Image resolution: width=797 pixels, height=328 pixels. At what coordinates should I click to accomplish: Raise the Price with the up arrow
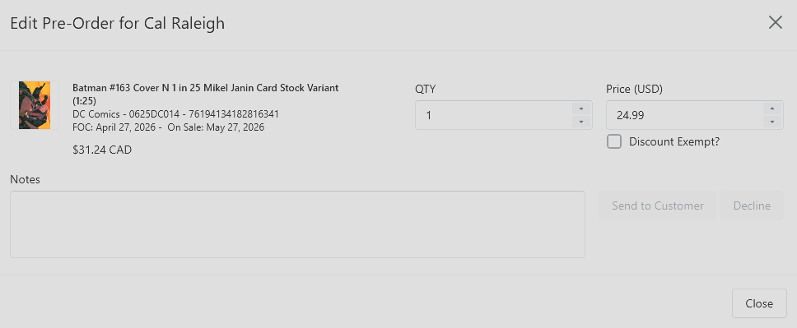772,109
